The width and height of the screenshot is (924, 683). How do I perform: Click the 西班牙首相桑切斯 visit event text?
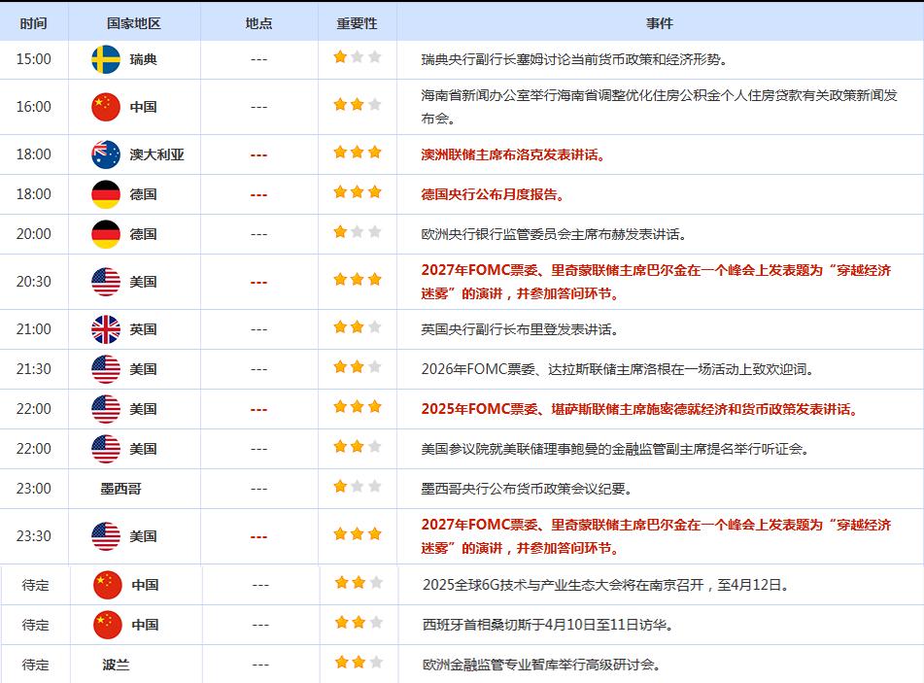click(x=548, y=625)
